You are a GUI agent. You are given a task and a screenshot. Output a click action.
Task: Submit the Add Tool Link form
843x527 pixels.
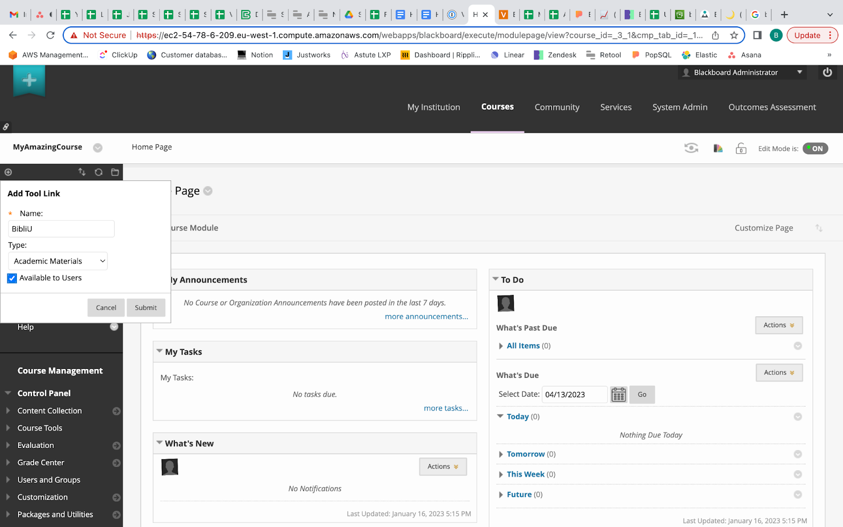(x=145, y=308)
